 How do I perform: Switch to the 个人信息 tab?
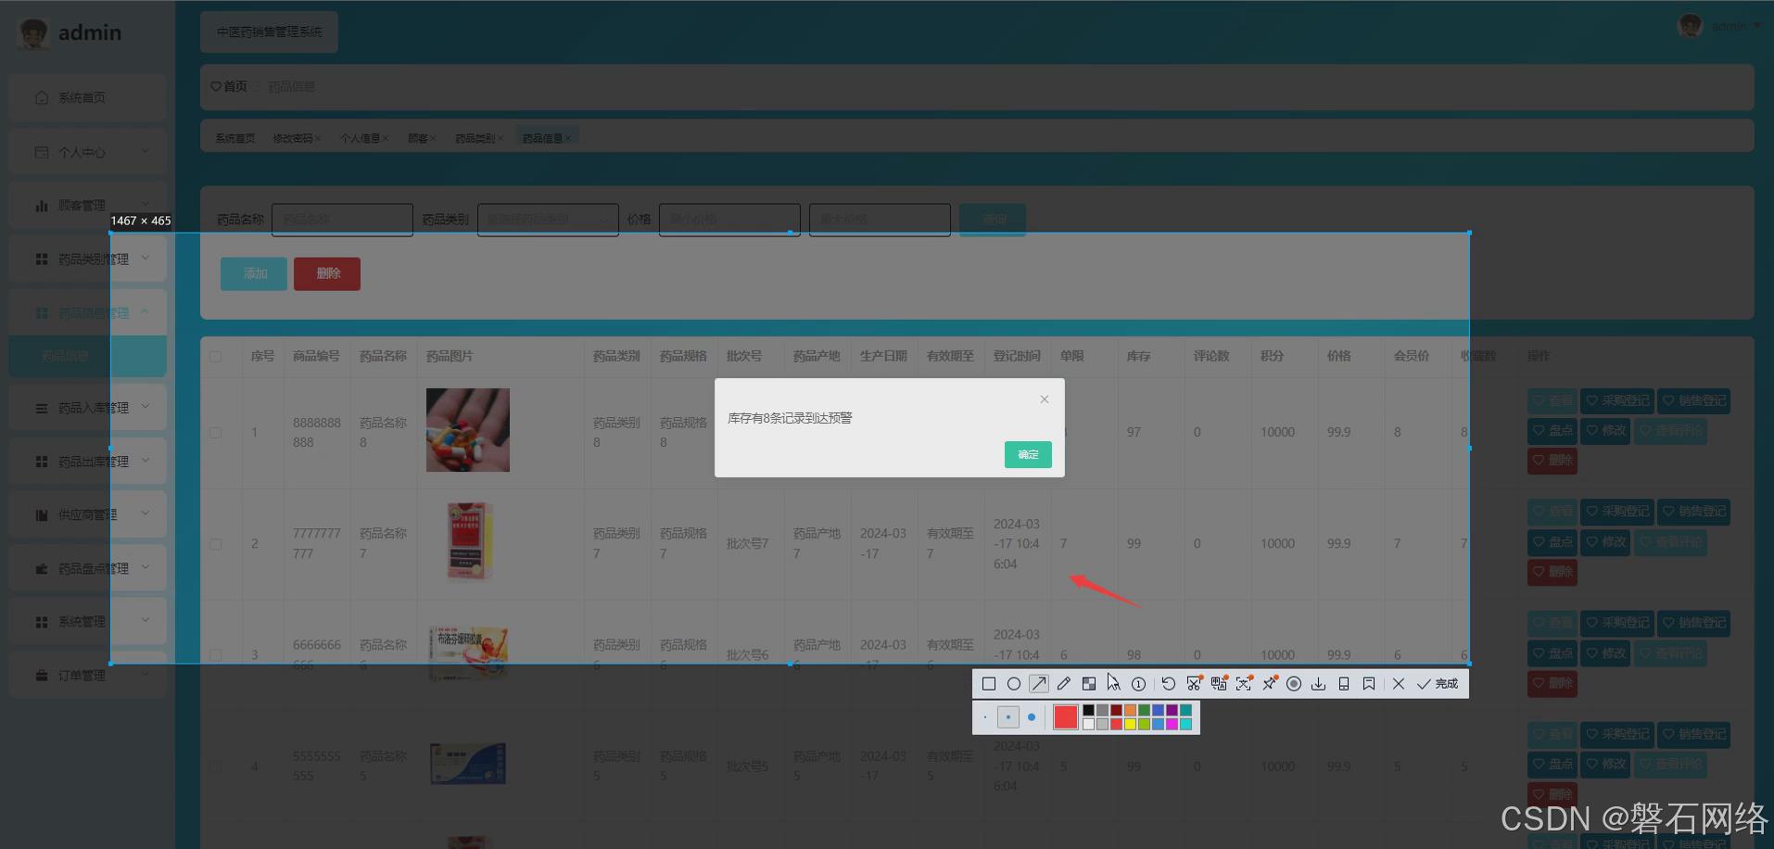(x=363, y=138)
